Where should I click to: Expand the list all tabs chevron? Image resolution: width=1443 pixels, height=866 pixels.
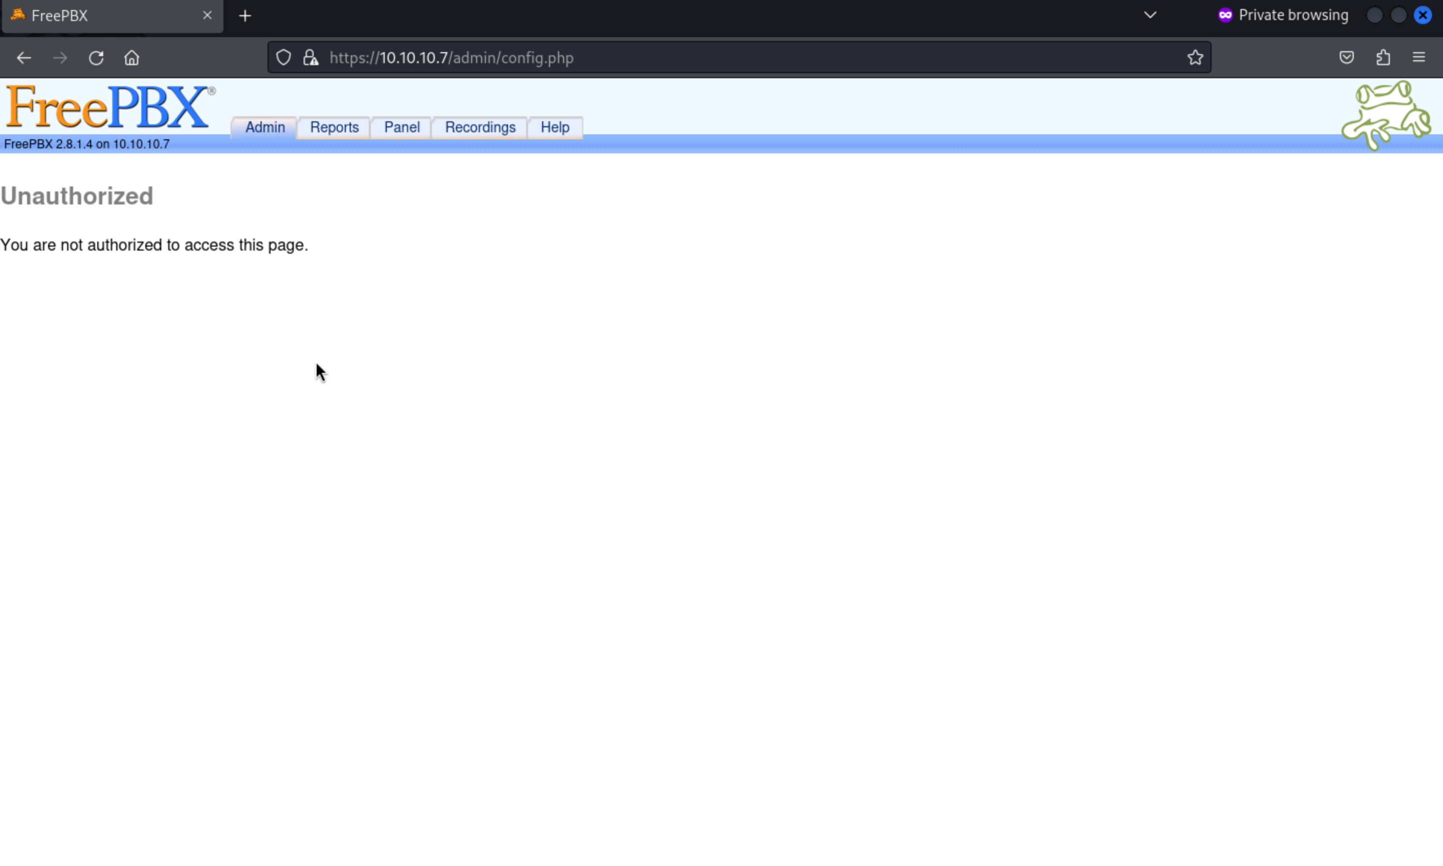1149,15
